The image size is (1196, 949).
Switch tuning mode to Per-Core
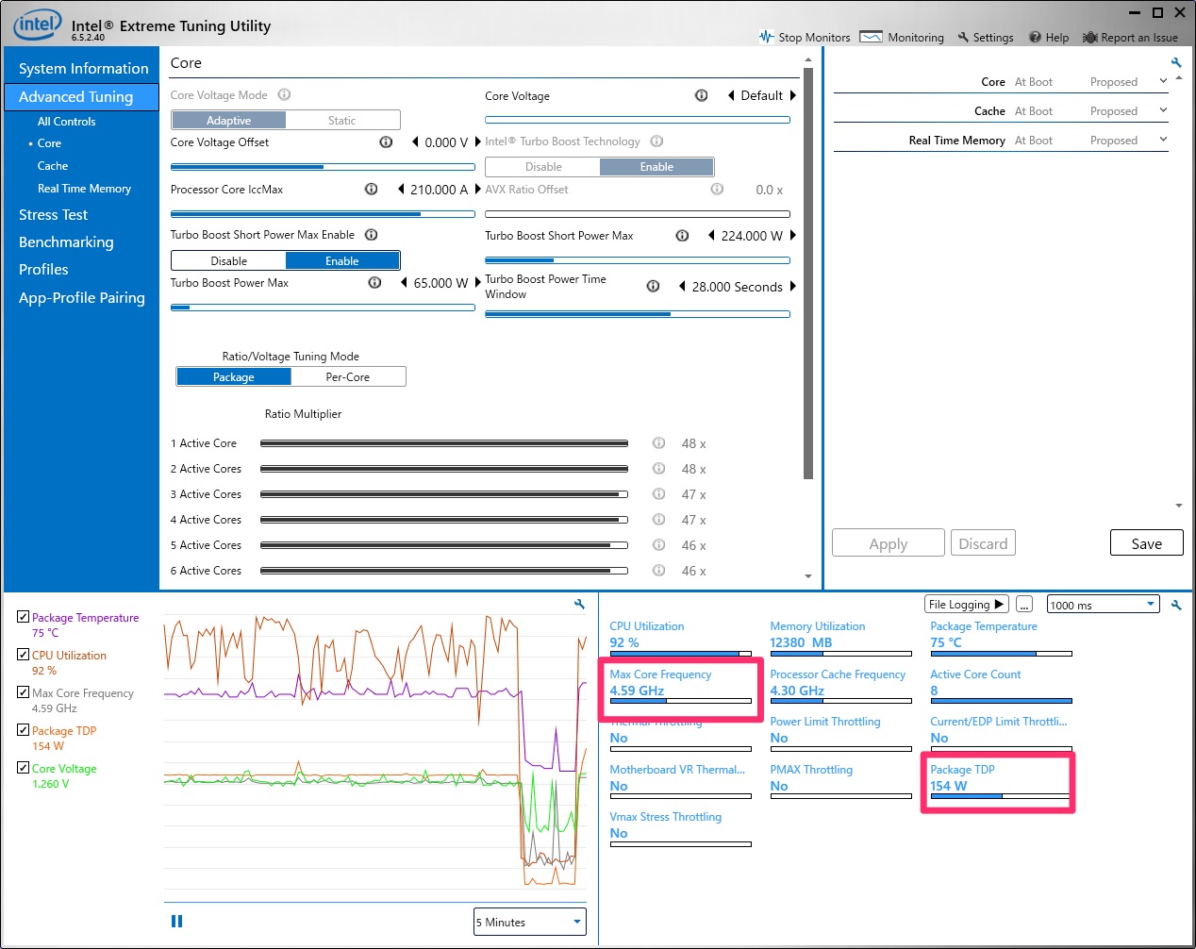tap(348, 377)
